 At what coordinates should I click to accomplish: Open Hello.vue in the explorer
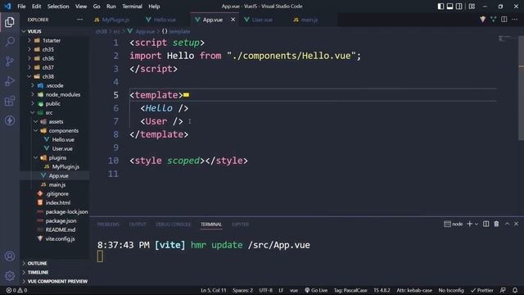(63, 139)
